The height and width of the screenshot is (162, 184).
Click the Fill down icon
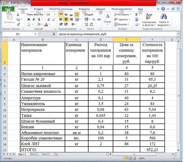point(137,19)
